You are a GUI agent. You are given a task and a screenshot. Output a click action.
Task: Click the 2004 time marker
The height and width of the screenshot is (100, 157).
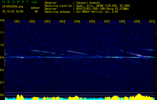pos(62,21)
